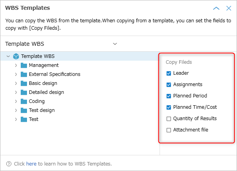Screen dimensions: 237x171
Task: Uncheck the Leader checkbox
Action: [169, 73]
